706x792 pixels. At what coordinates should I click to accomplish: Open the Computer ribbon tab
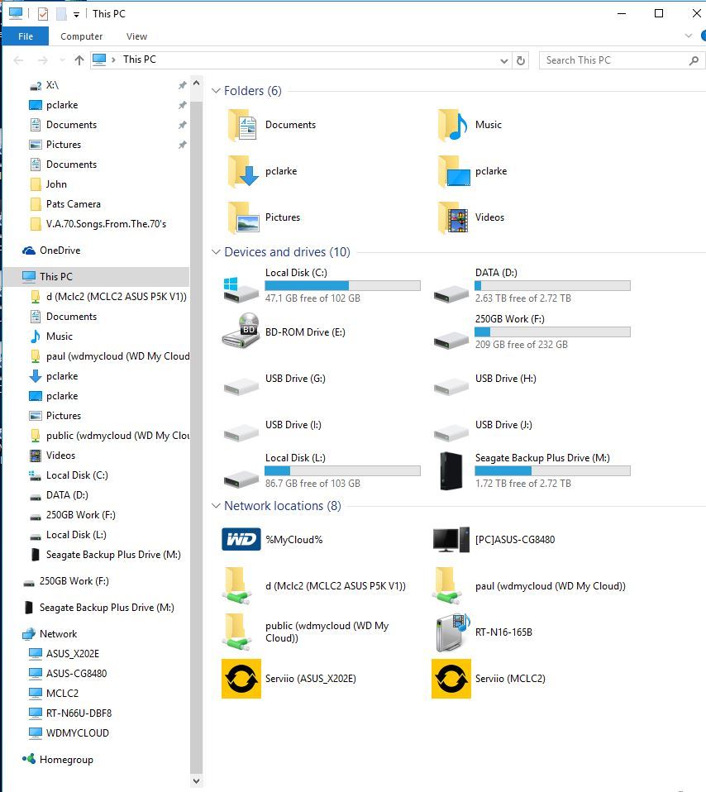click(x=81, y=36)
